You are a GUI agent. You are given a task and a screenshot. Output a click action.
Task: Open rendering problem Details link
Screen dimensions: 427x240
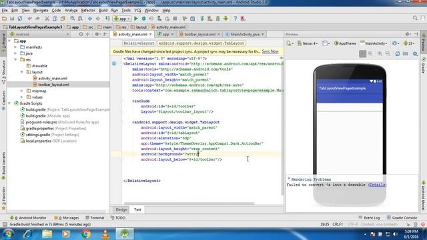(377, 185)
